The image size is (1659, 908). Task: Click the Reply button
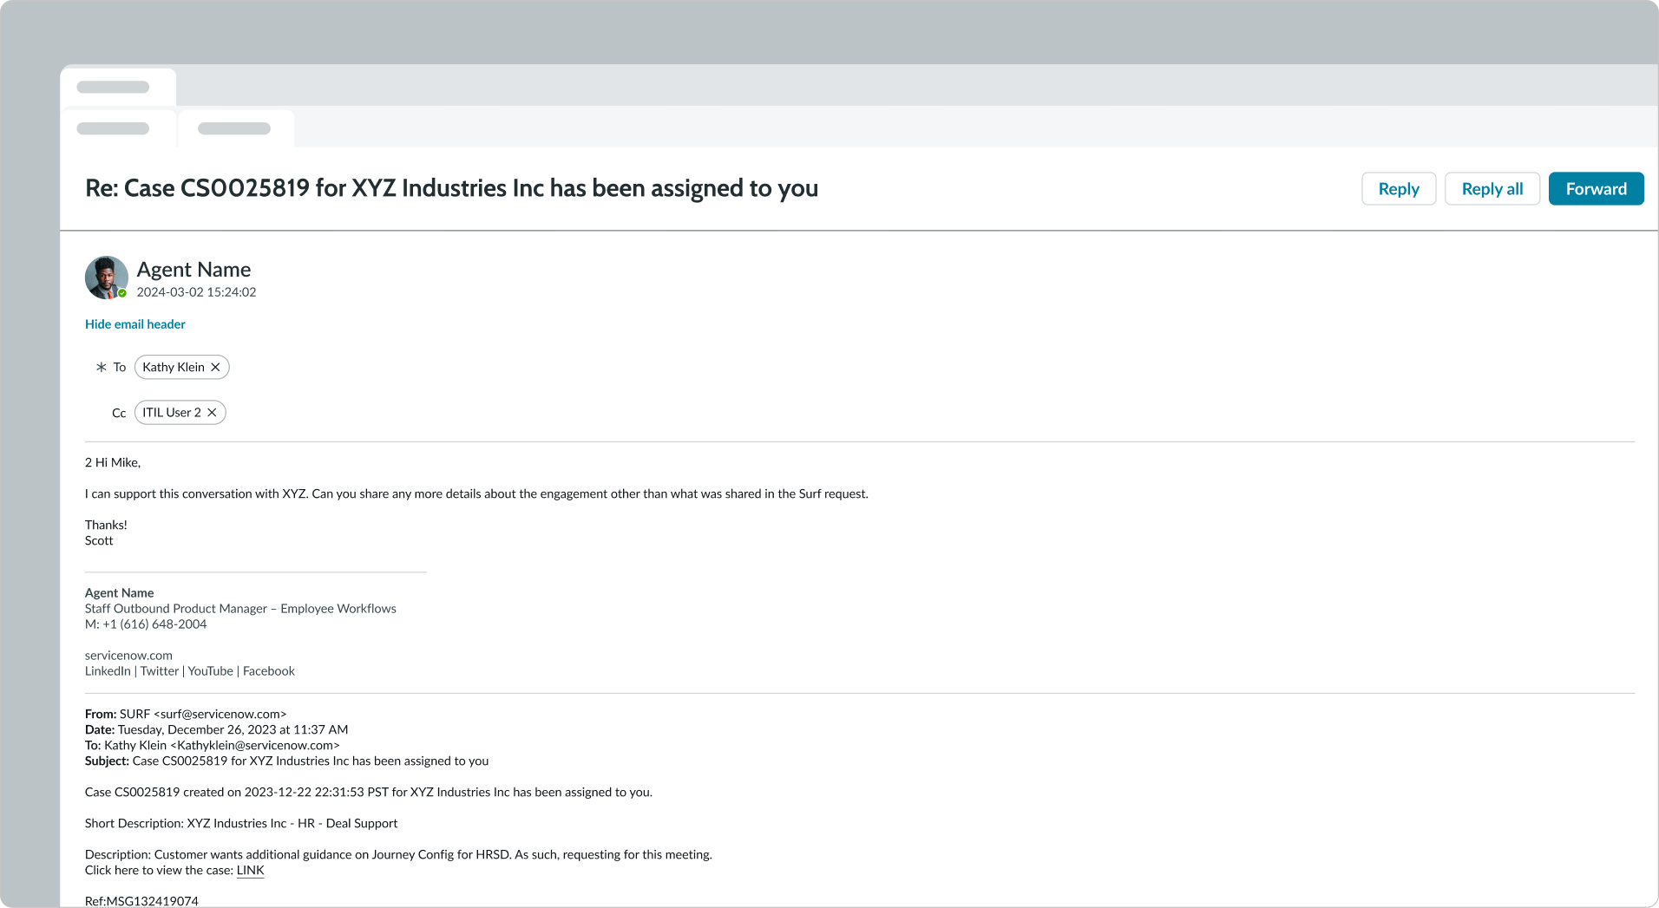[1398, 188]
